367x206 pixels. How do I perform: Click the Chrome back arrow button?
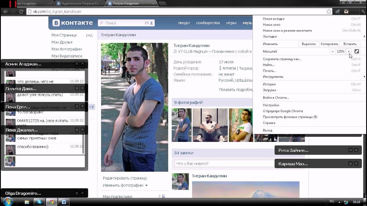tap(6, 12)
